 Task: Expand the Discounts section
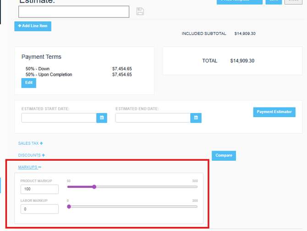click(31, 155)
